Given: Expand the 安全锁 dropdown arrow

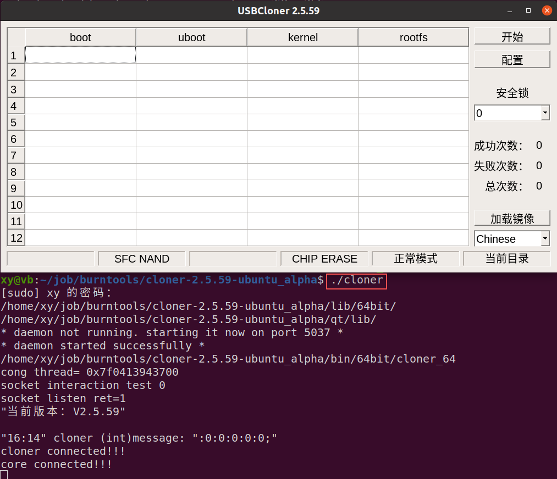Looking at the screenshot, I should click(545, 113).
